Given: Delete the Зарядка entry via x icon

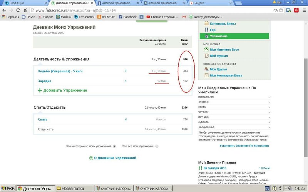Looking at the screenshot, I should point(126,81).
